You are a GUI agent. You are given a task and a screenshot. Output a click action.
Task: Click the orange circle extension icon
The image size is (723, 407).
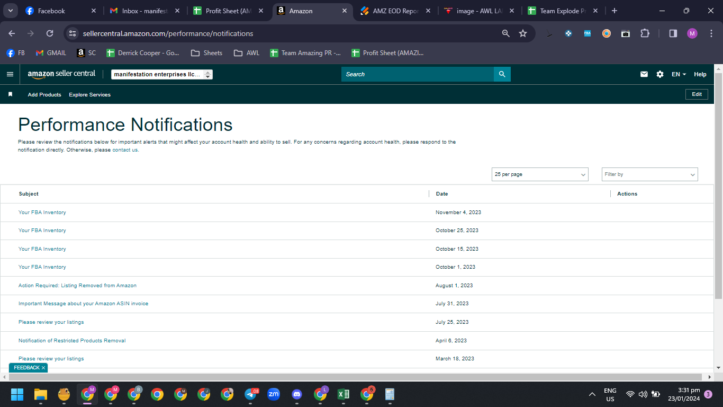(x=607, y=33)
